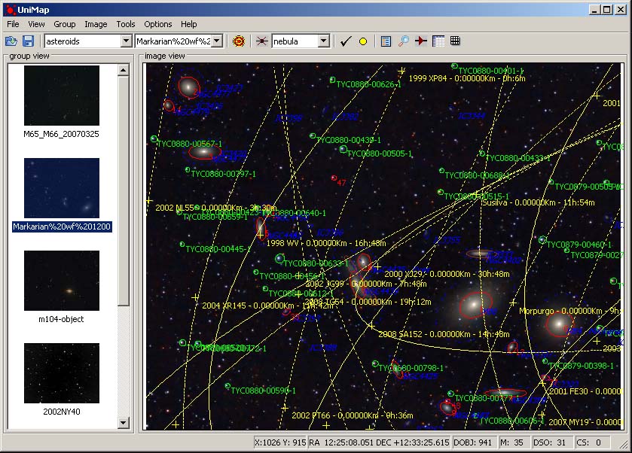632x453 pixels.
Task: Click the blue document list icon
Action: [x=386, y=41]
